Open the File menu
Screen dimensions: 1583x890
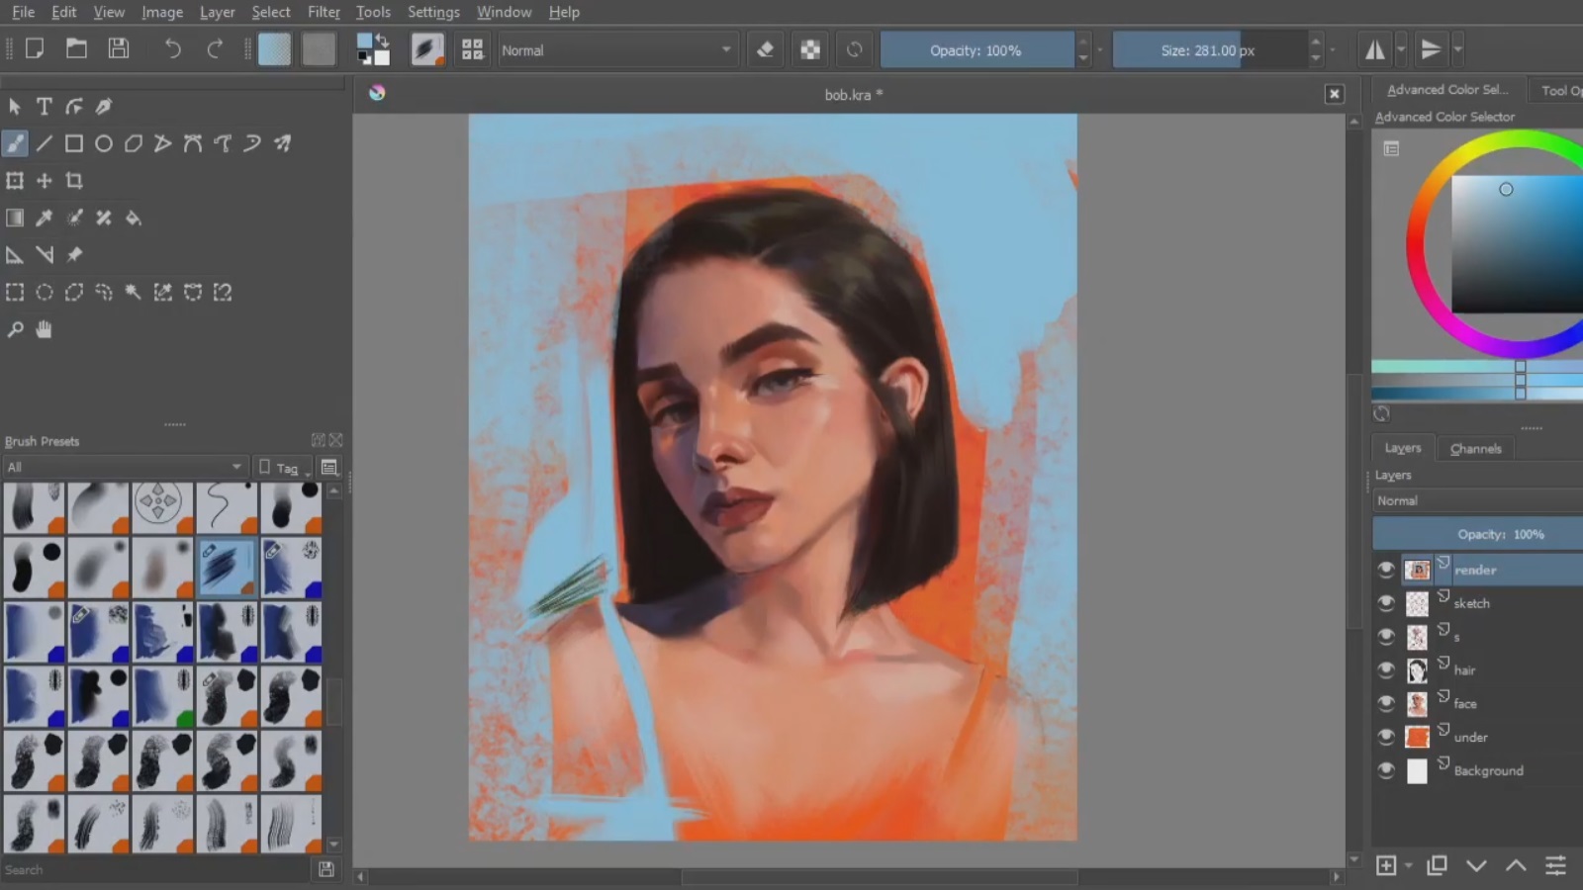point(23,12)
